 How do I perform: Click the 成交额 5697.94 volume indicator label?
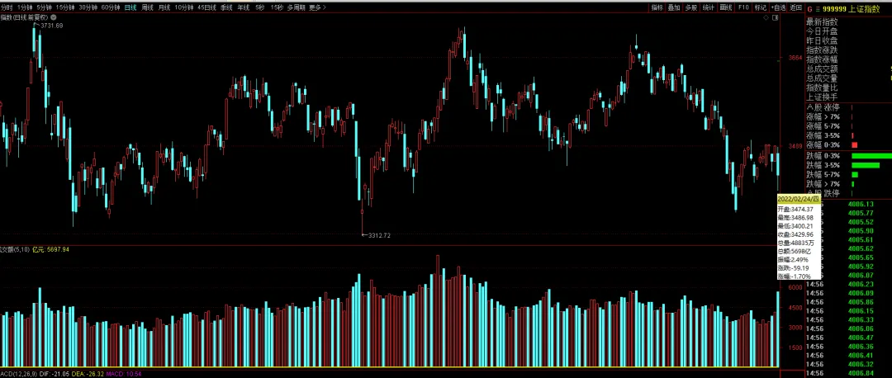pos(34,249)
